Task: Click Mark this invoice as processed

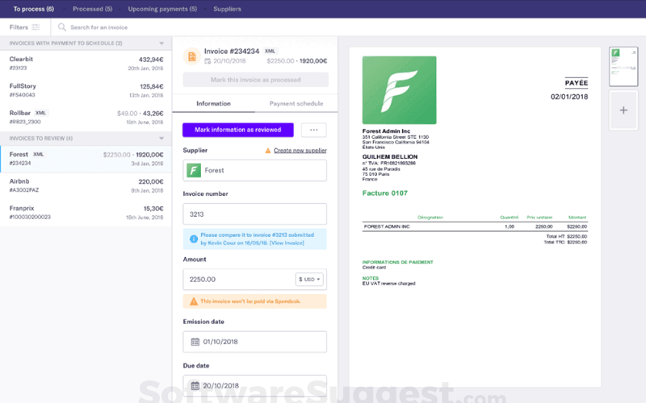Action: 256,80
